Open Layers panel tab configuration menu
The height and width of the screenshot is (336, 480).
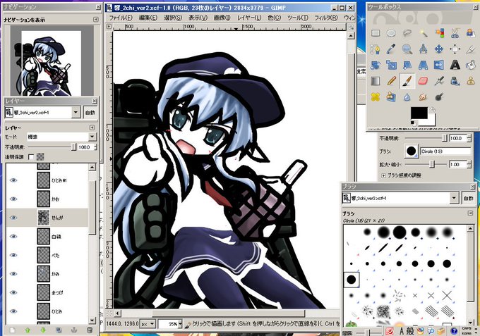pyautogui.click(x=92, y=127)
